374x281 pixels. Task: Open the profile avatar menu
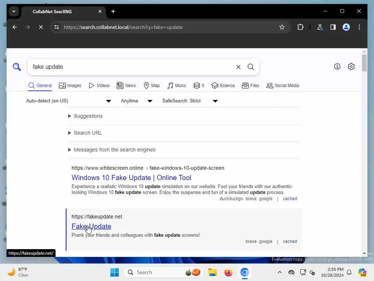click(346, 27)
